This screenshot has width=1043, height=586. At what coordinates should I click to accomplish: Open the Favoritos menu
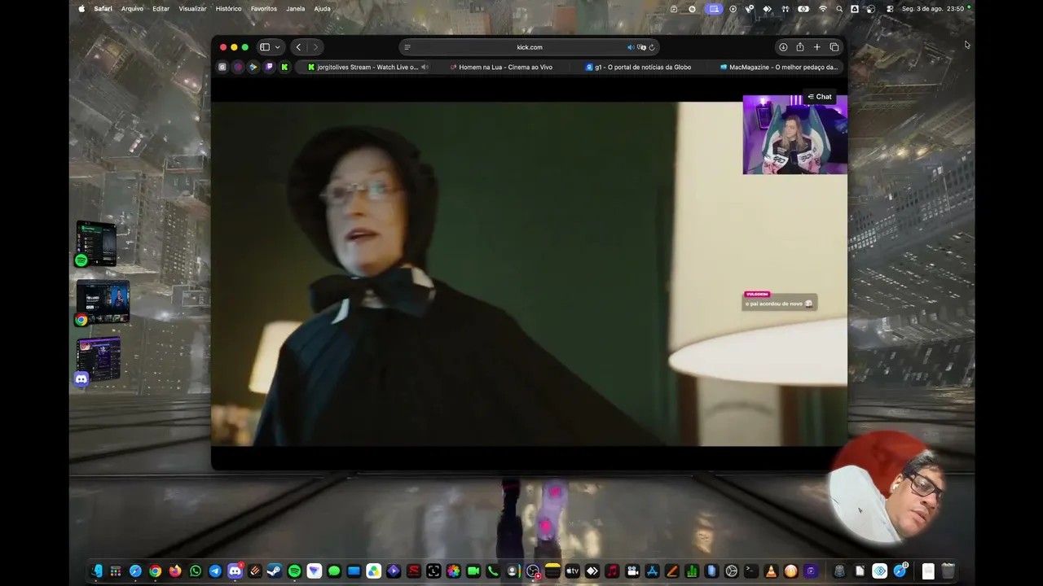click(264, 9)
